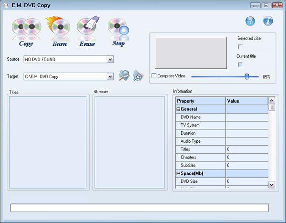Toggle the Current title checkbox
The height and width of the screenshot is (223, 286).
click(241, 65)
